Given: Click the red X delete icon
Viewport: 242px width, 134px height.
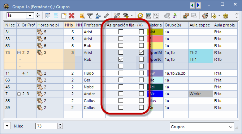Looking at the screenshot, I should pos(72,16).
